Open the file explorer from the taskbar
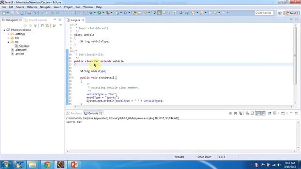Image resolution: width=301 pixels, height=169 pixels. (x=32, y=165)
